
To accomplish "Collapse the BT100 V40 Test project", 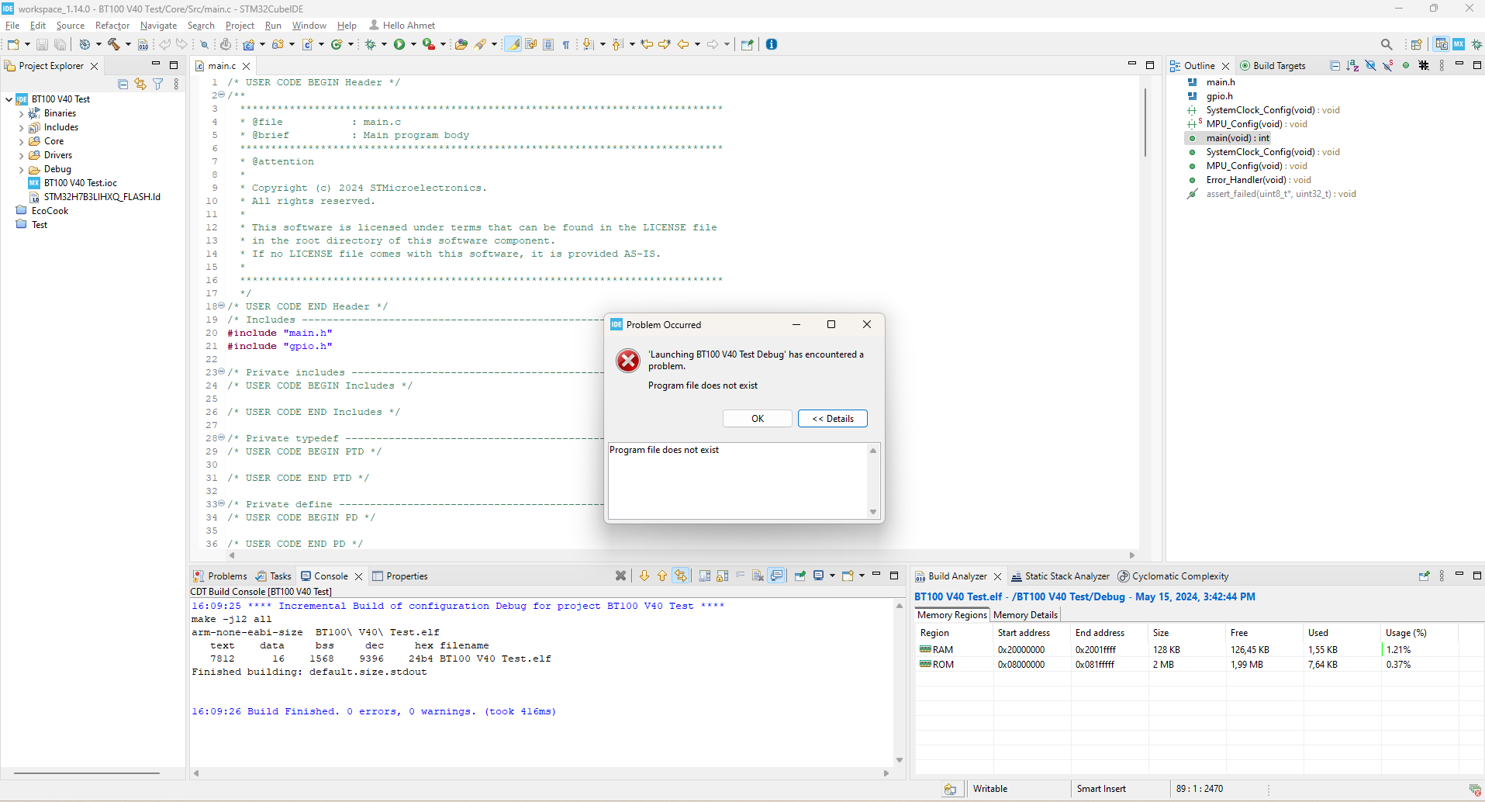I will (x=9, y=99).
